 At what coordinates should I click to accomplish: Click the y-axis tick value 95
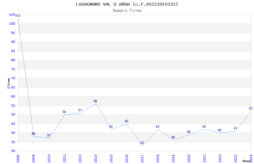coord(13,33)
